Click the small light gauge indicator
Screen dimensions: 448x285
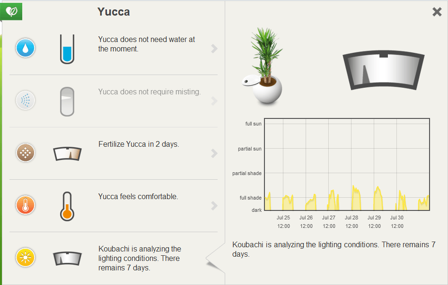[x=68, y=259]
